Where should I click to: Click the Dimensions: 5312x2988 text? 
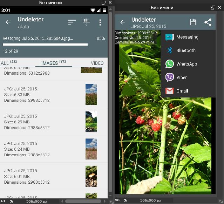pos(27,73)
